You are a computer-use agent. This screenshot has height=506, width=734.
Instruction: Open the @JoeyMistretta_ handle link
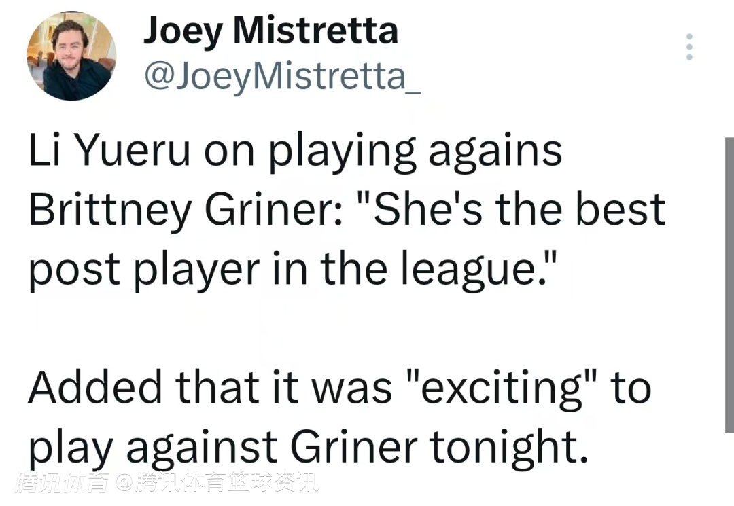pos(283,76)
